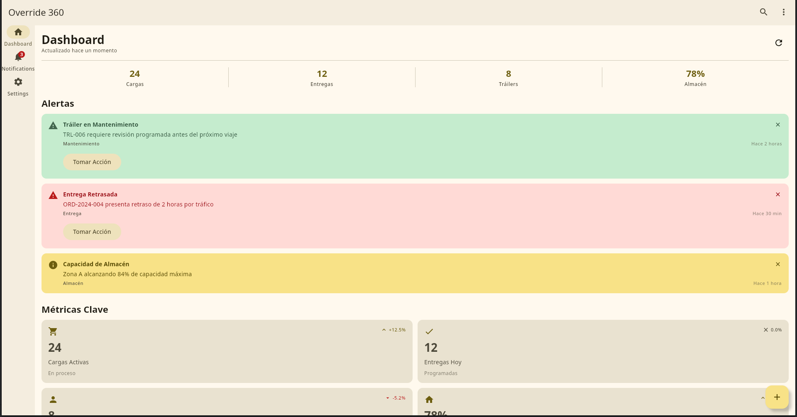Click the search magnifier icon
The height and width of the screenshot is (417, 797).
click(x=763, y=12)
